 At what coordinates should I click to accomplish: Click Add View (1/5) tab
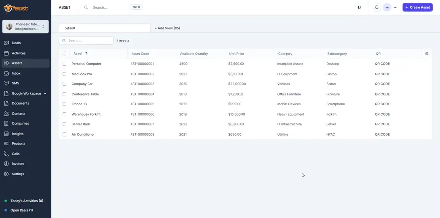pyautogui.click(x=168, y=28)
